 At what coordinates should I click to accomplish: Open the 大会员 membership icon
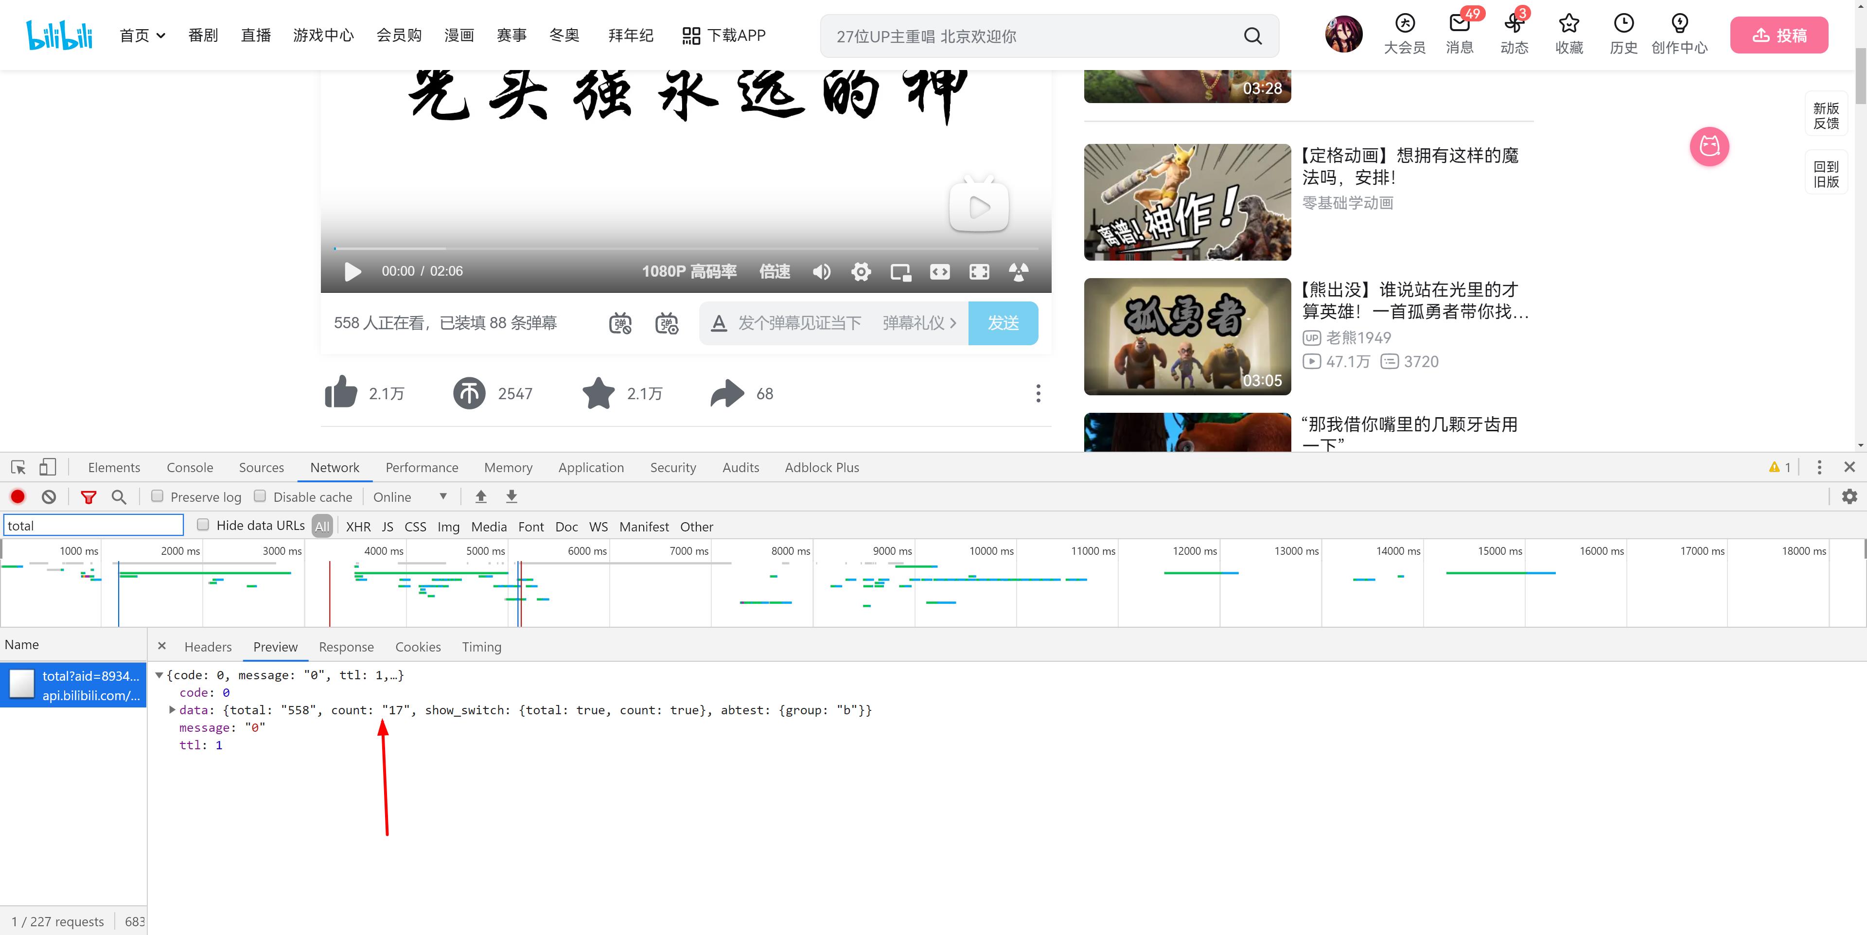1405,35
